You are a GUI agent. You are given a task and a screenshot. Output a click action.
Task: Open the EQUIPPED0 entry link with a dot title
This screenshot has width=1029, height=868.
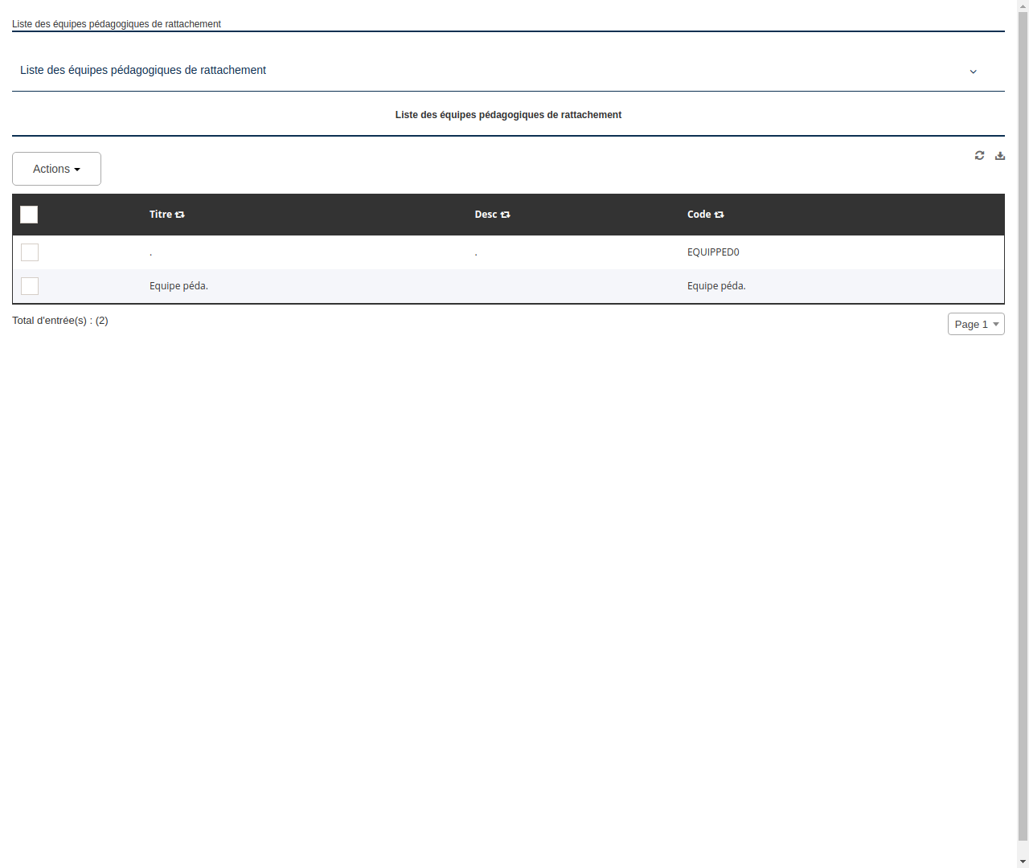point(150,252)
